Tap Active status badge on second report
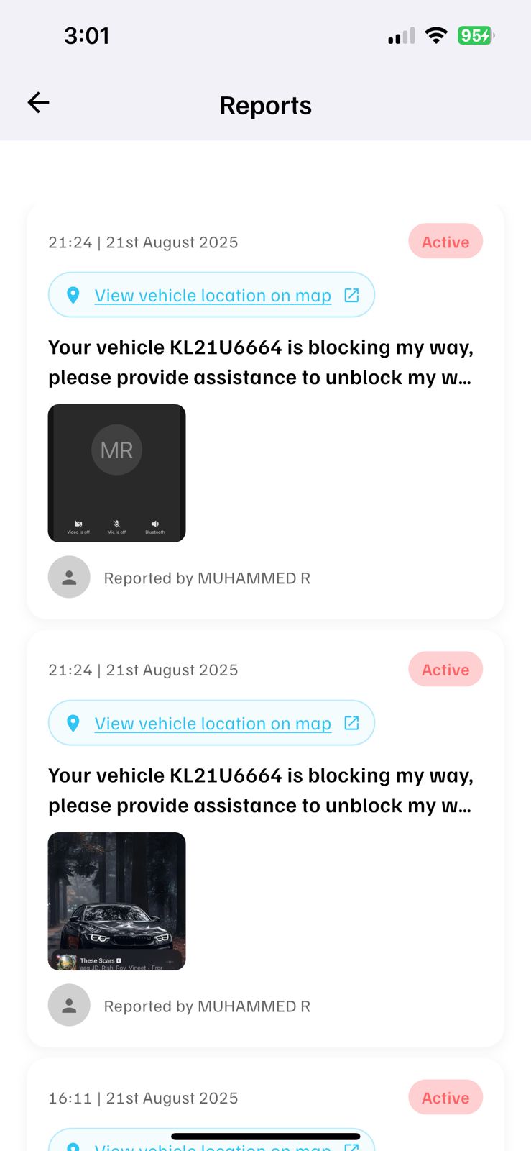Viewport: 531px width, 1151px height. [445, 670]
